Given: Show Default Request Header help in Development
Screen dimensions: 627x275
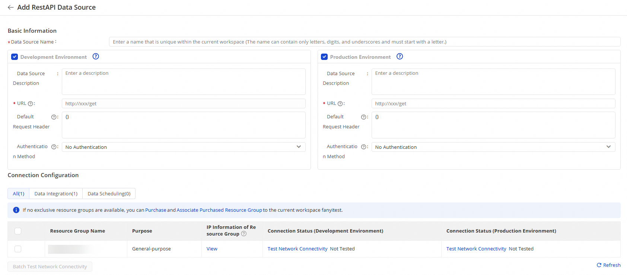Looking at the screenshot, I should 54,117.
